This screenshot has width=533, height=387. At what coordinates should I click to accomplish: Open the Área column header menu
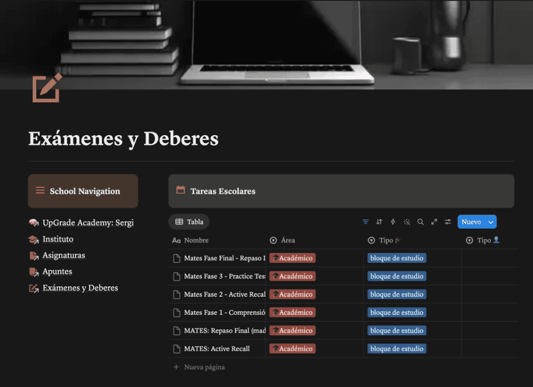(288, 240)
